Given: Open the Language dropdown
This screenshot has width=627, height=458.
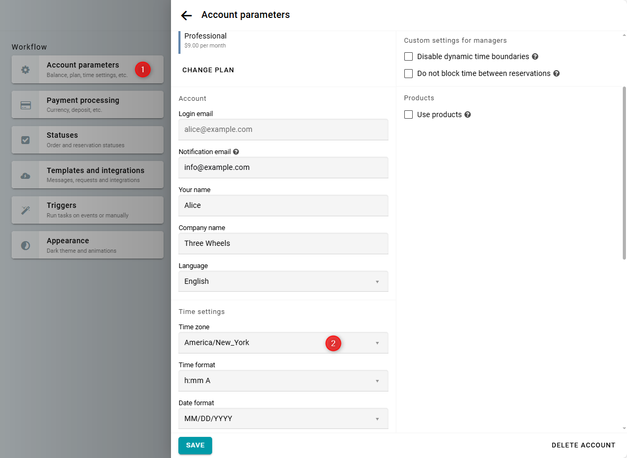Looking at the screenshot, I should pos(283,282).
